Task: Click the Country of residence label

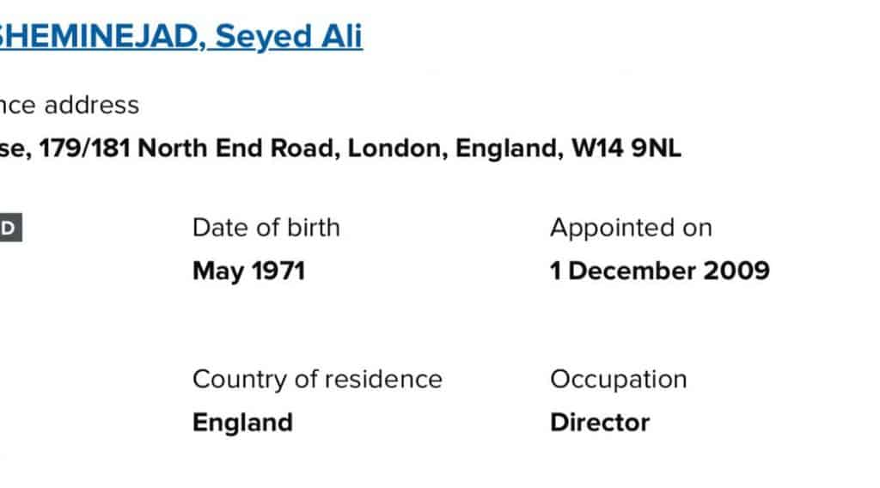Action: 317,379
